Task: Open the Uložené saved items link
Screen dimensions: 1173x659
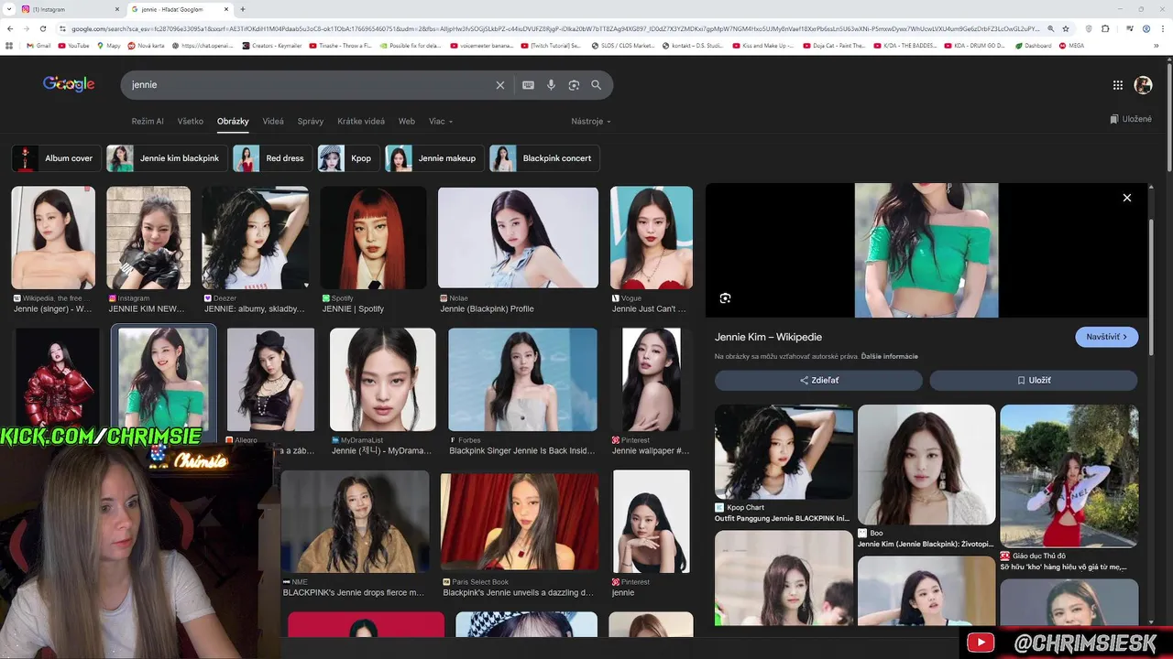Action: coord(1131,119)
